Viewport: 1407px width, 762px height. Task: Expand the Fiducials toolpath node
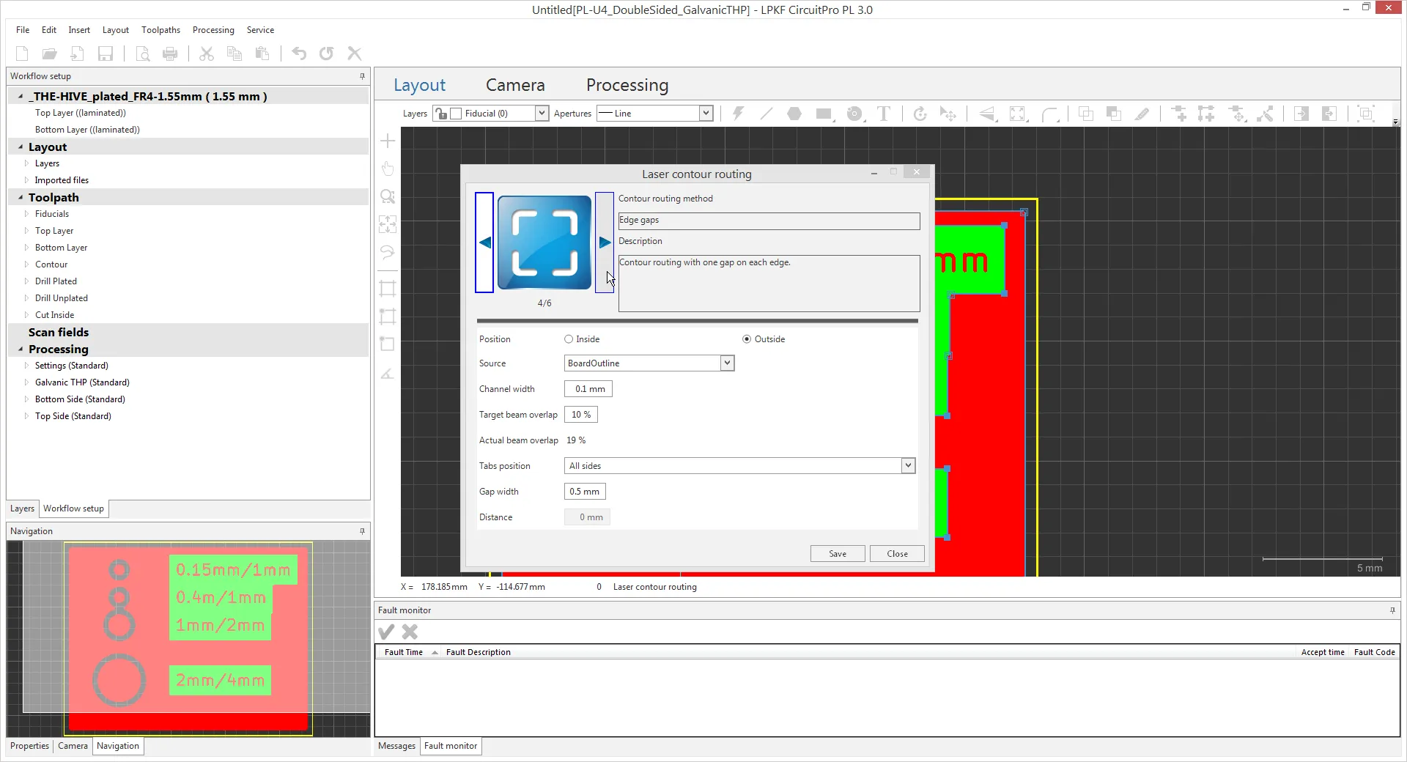26,214
